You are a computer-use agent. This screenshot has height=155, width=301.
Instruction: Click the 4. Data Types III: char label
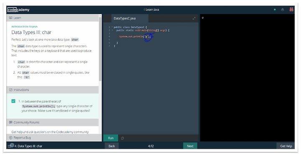tap(28, 146)
